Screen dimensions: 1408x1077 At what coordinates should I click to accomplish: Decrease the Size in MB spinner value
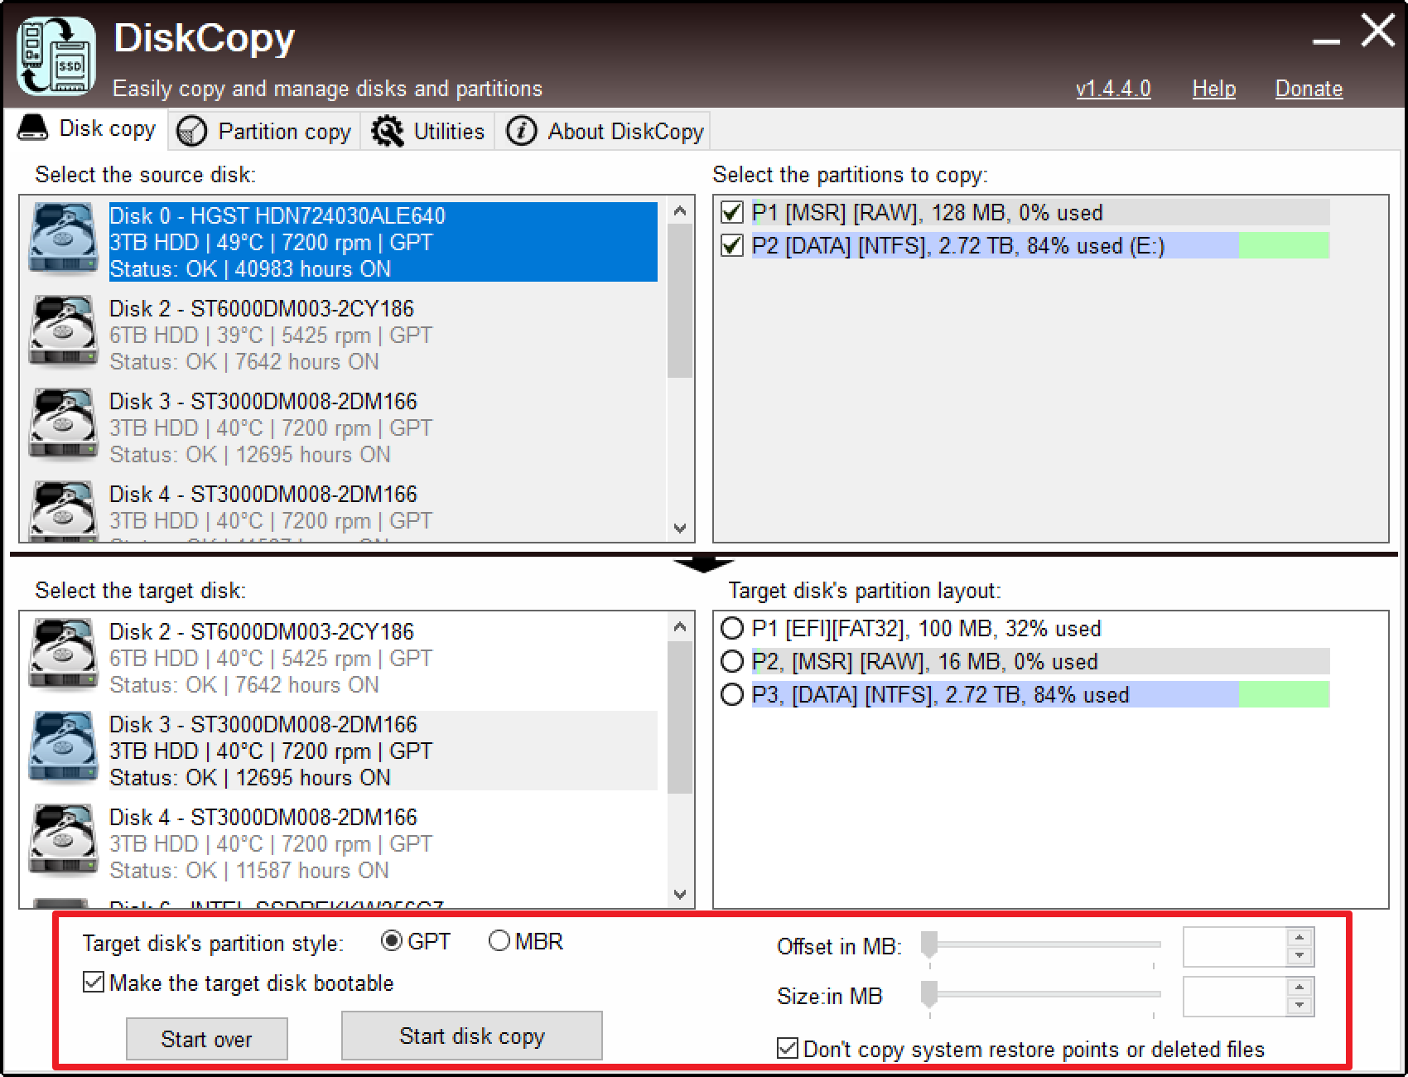tap(1300, 1006)
